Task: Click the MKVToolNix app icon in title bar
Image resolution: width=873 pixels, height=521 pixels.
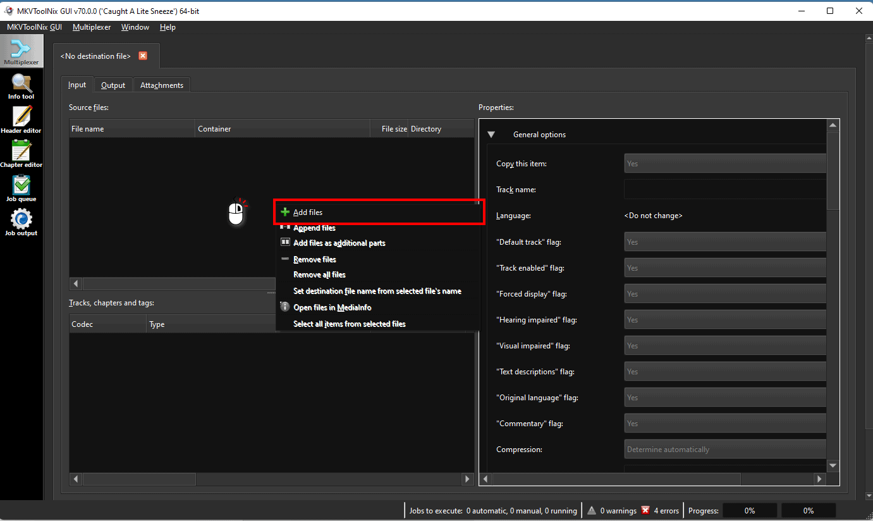Action: point(8,11)
